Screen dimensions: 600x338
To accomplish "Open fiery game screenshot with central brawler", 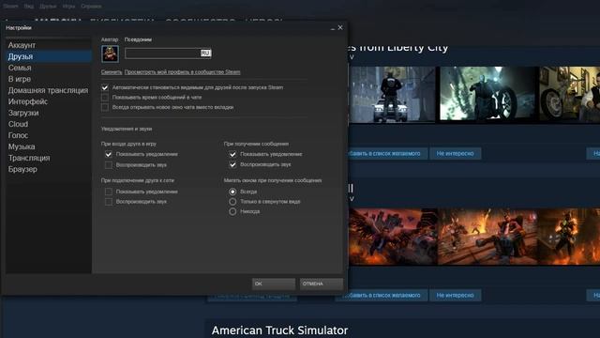I will coord(487,237).
